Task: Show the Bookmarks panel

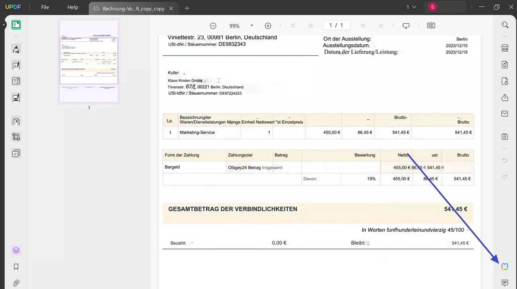Action: point(16,266)
